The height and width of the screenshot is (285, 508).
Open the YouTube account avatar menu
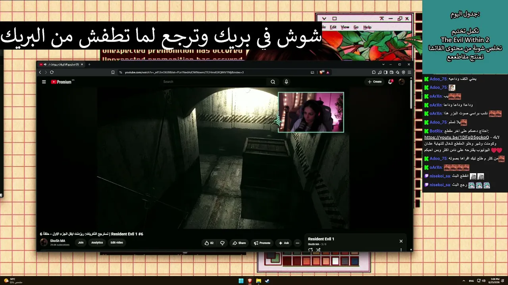(x=402, y=82)
